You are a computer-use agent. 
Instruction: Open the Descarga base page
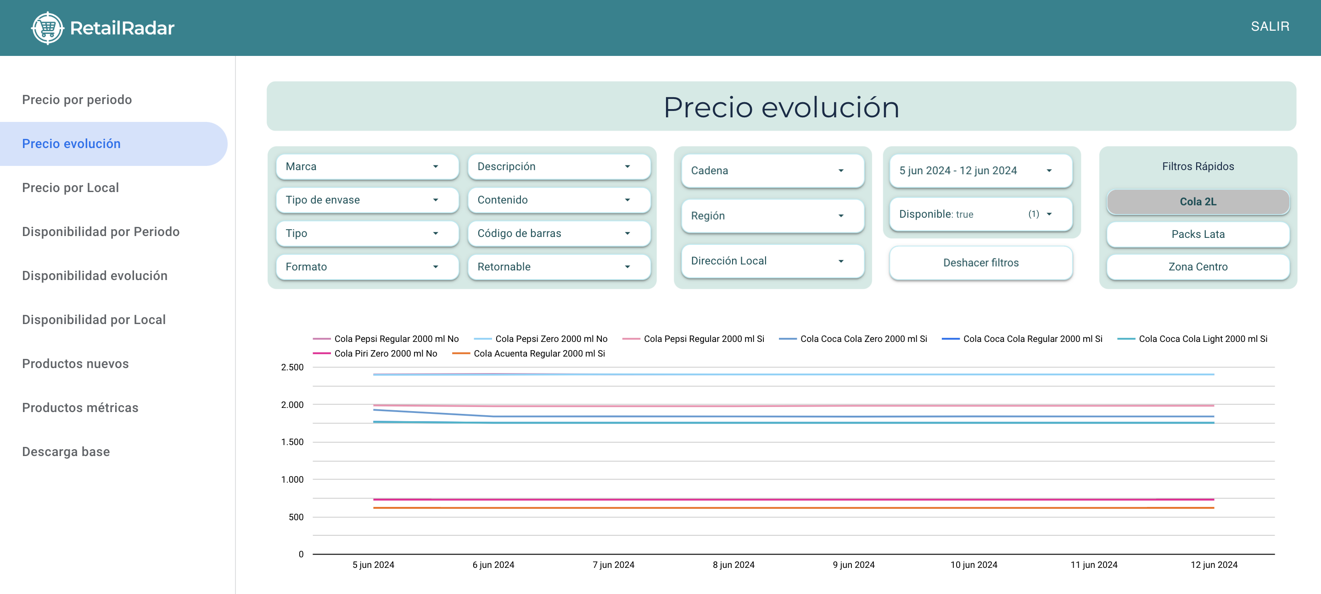pyautogui.click(x=66, y=452)
